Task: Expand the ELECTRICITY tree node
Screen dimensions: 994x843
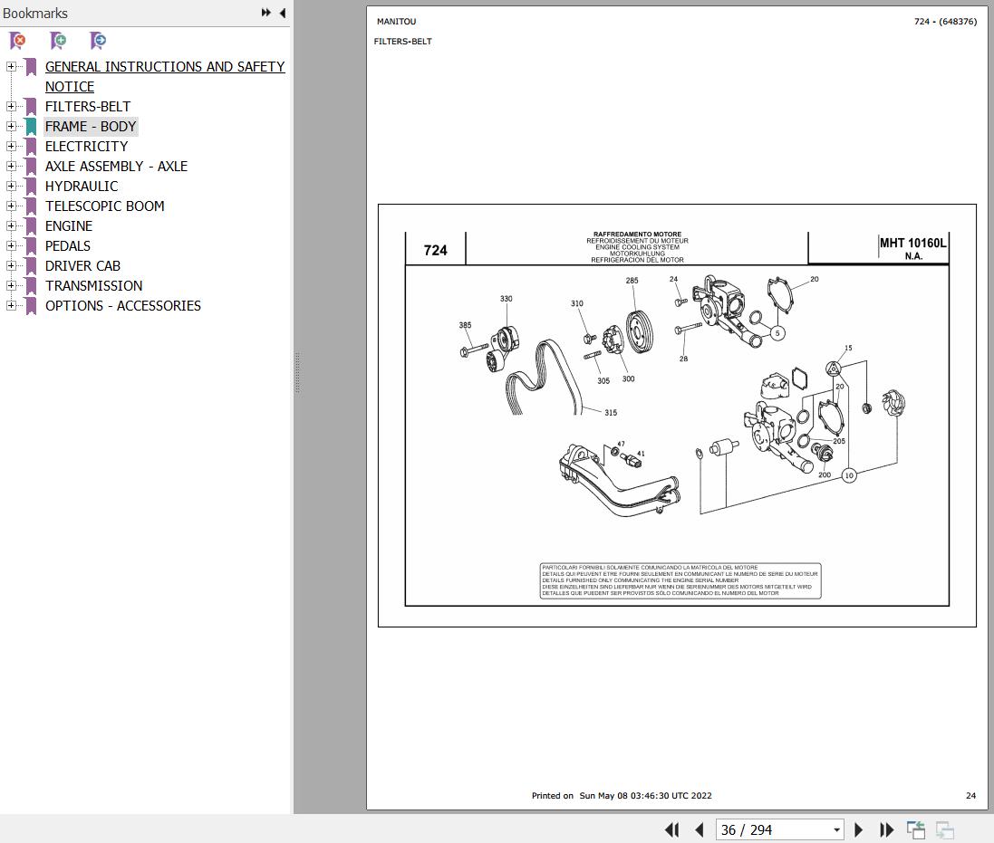Action: (11, 147)
